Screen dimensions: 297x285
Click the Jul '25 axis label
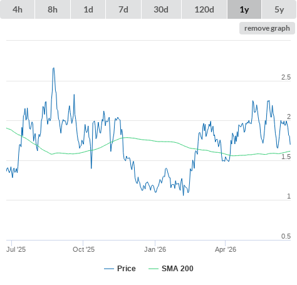16,249
